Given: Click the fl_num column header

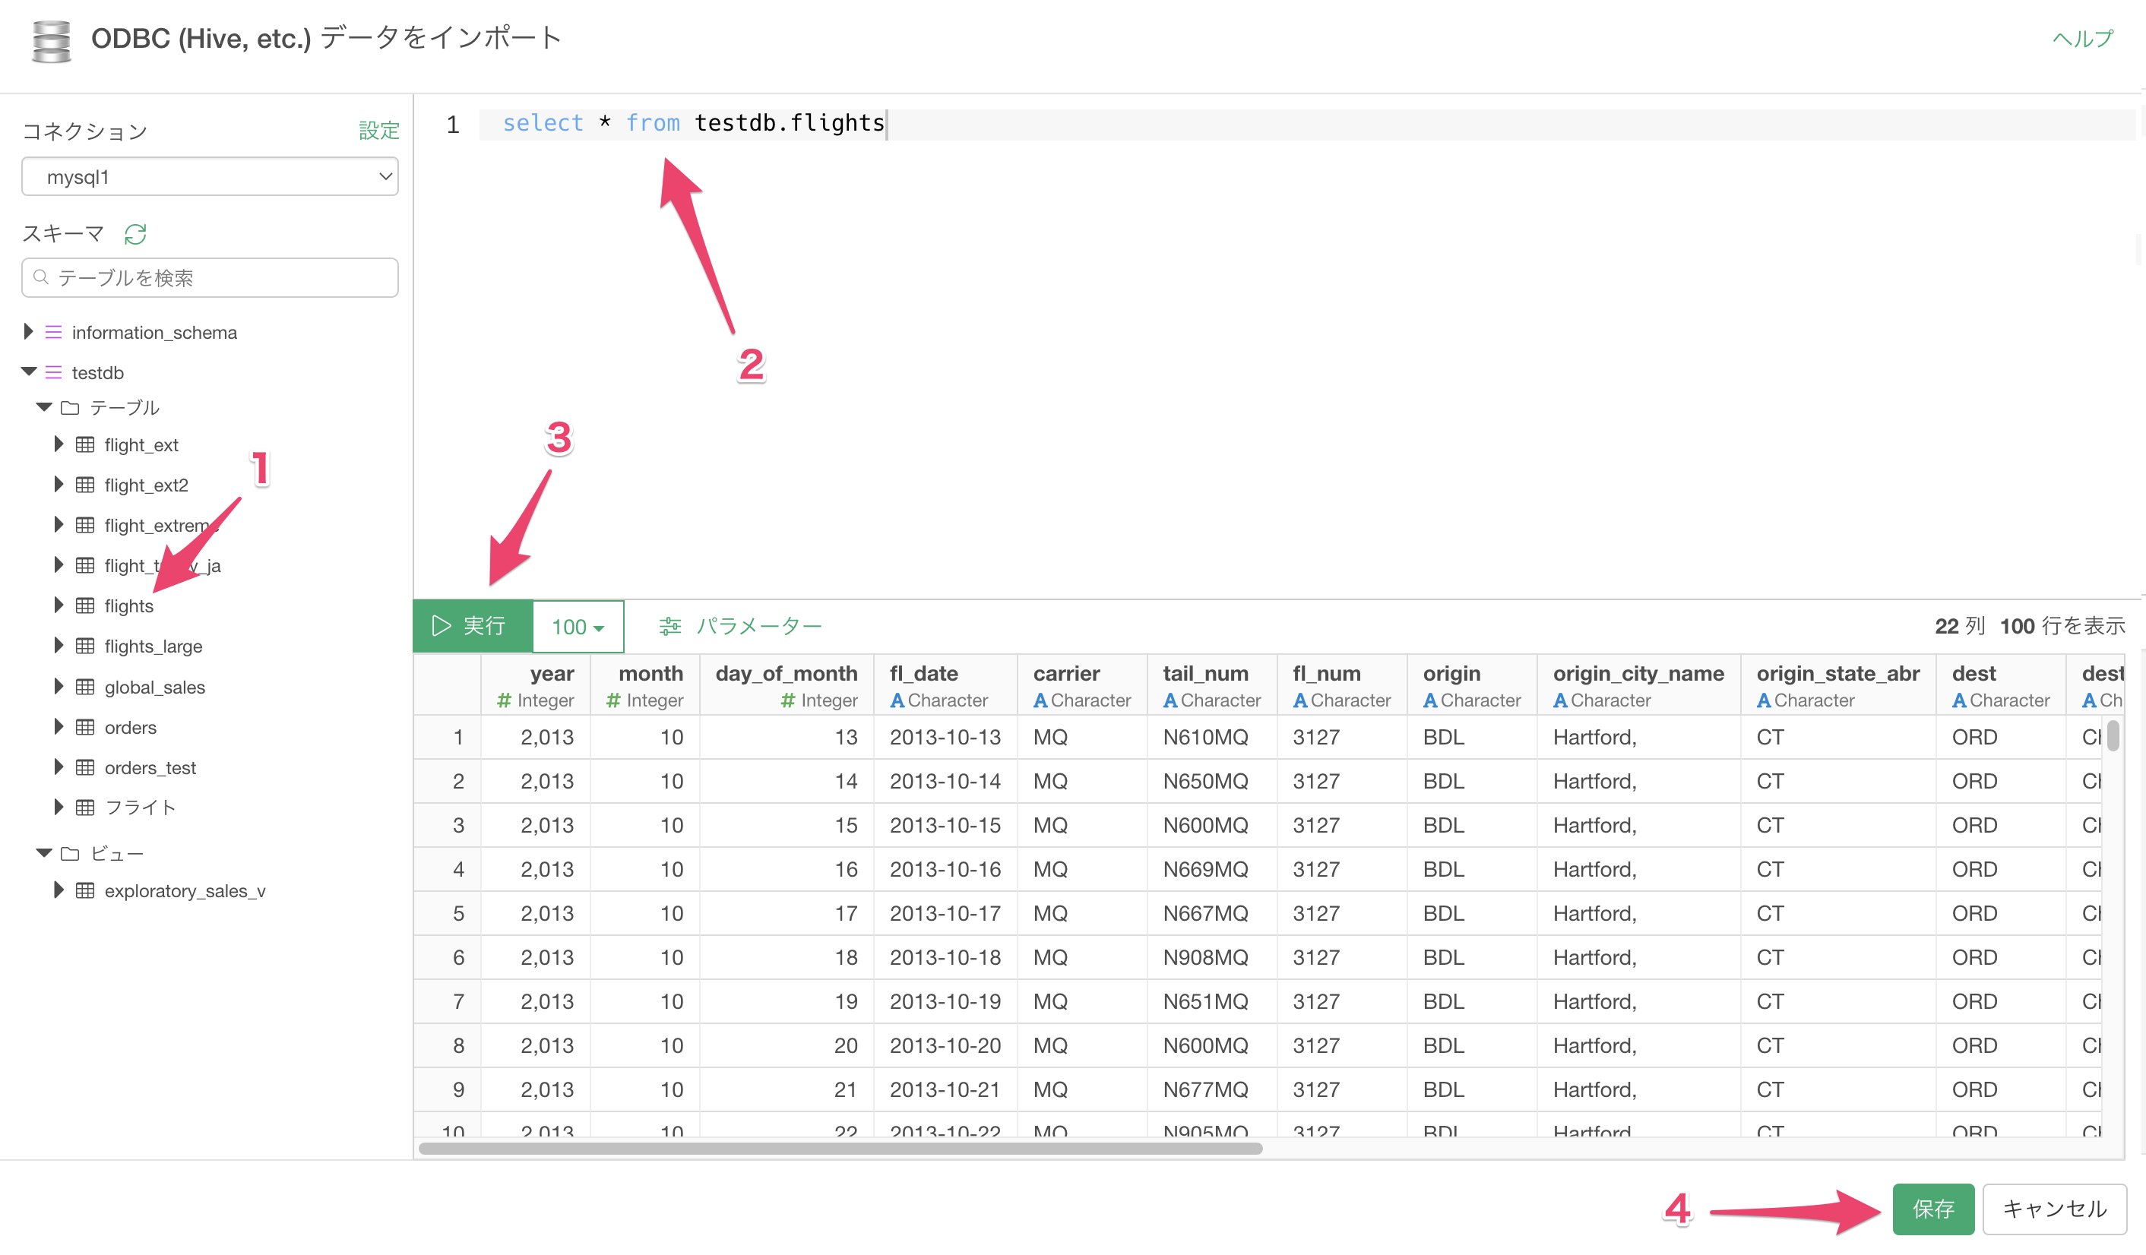Looking at the screenshot, I should tap(1341, 685).
